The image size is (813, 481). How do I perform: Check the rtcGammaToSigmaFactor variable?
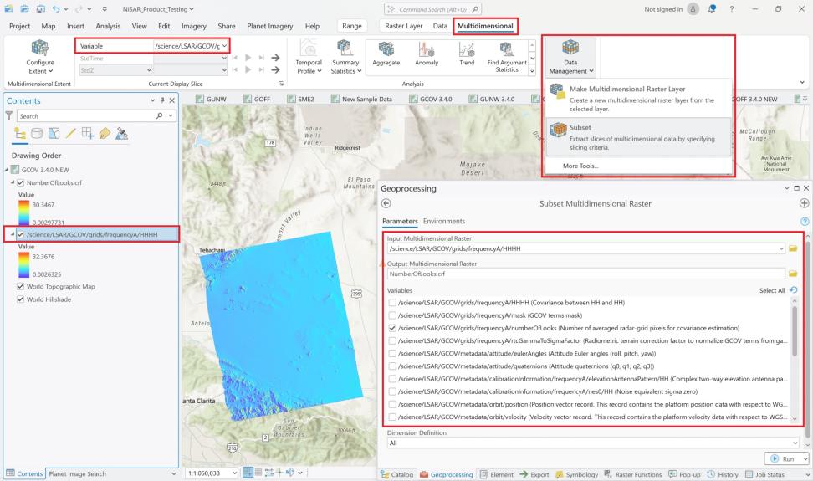pos(392,340)
